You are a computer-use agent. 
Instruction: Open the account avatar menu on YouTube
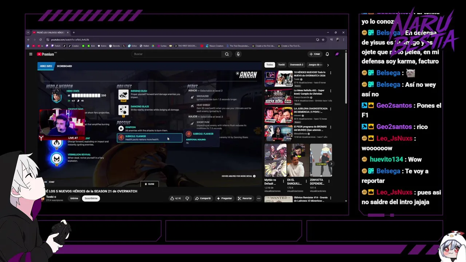click(337, 54)
